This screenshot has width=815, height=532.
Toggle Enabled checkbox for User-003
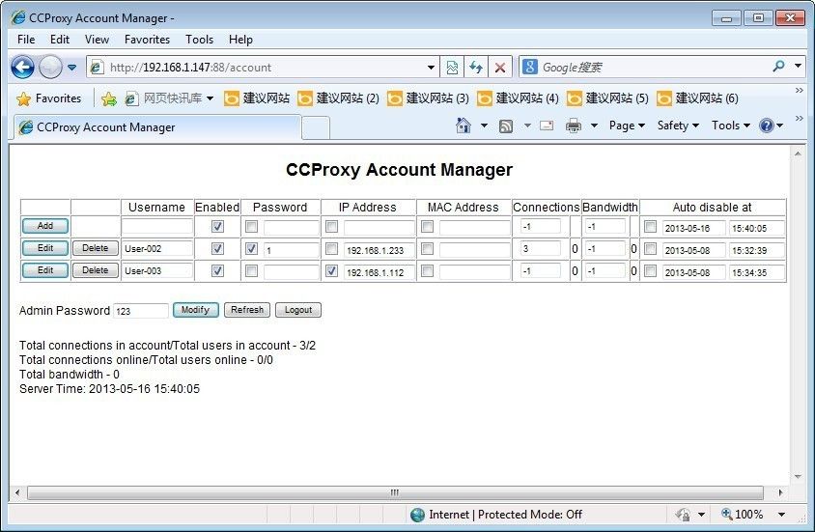(218, 270)
